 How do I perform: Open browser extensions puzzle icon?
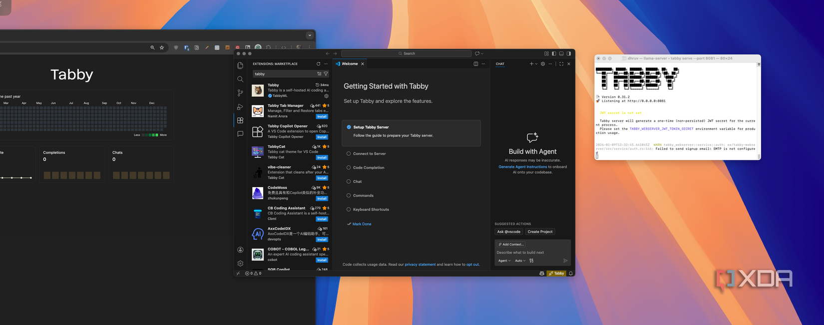click(x=269, y=47)
